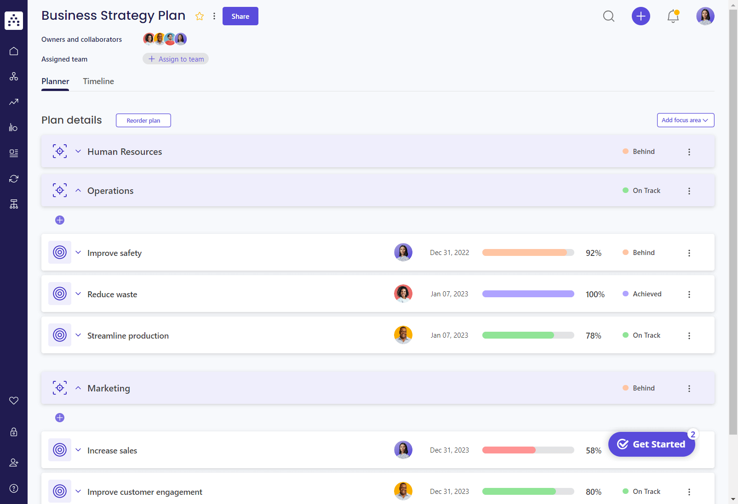Click Assign to team chip

[x=176, y=59]
